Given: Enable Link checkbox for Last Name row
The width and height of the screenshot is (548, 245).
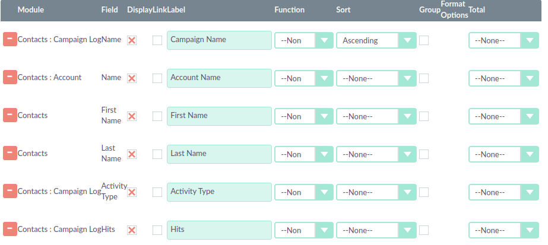Looking at the screenshot, I should [x=157, y=154].
